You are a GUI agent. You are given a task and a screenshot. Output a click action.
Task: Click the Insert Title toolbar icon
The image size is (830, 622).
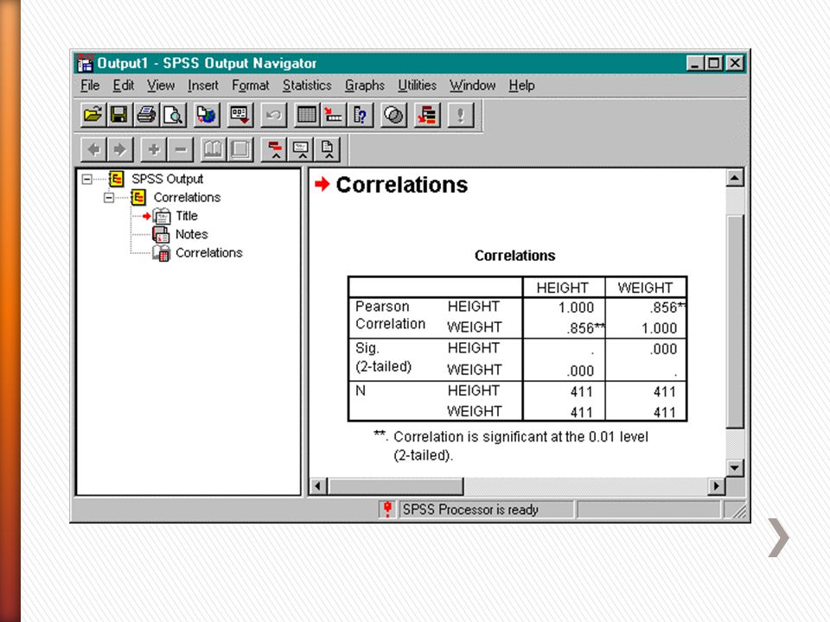click(x=301, y=149)
